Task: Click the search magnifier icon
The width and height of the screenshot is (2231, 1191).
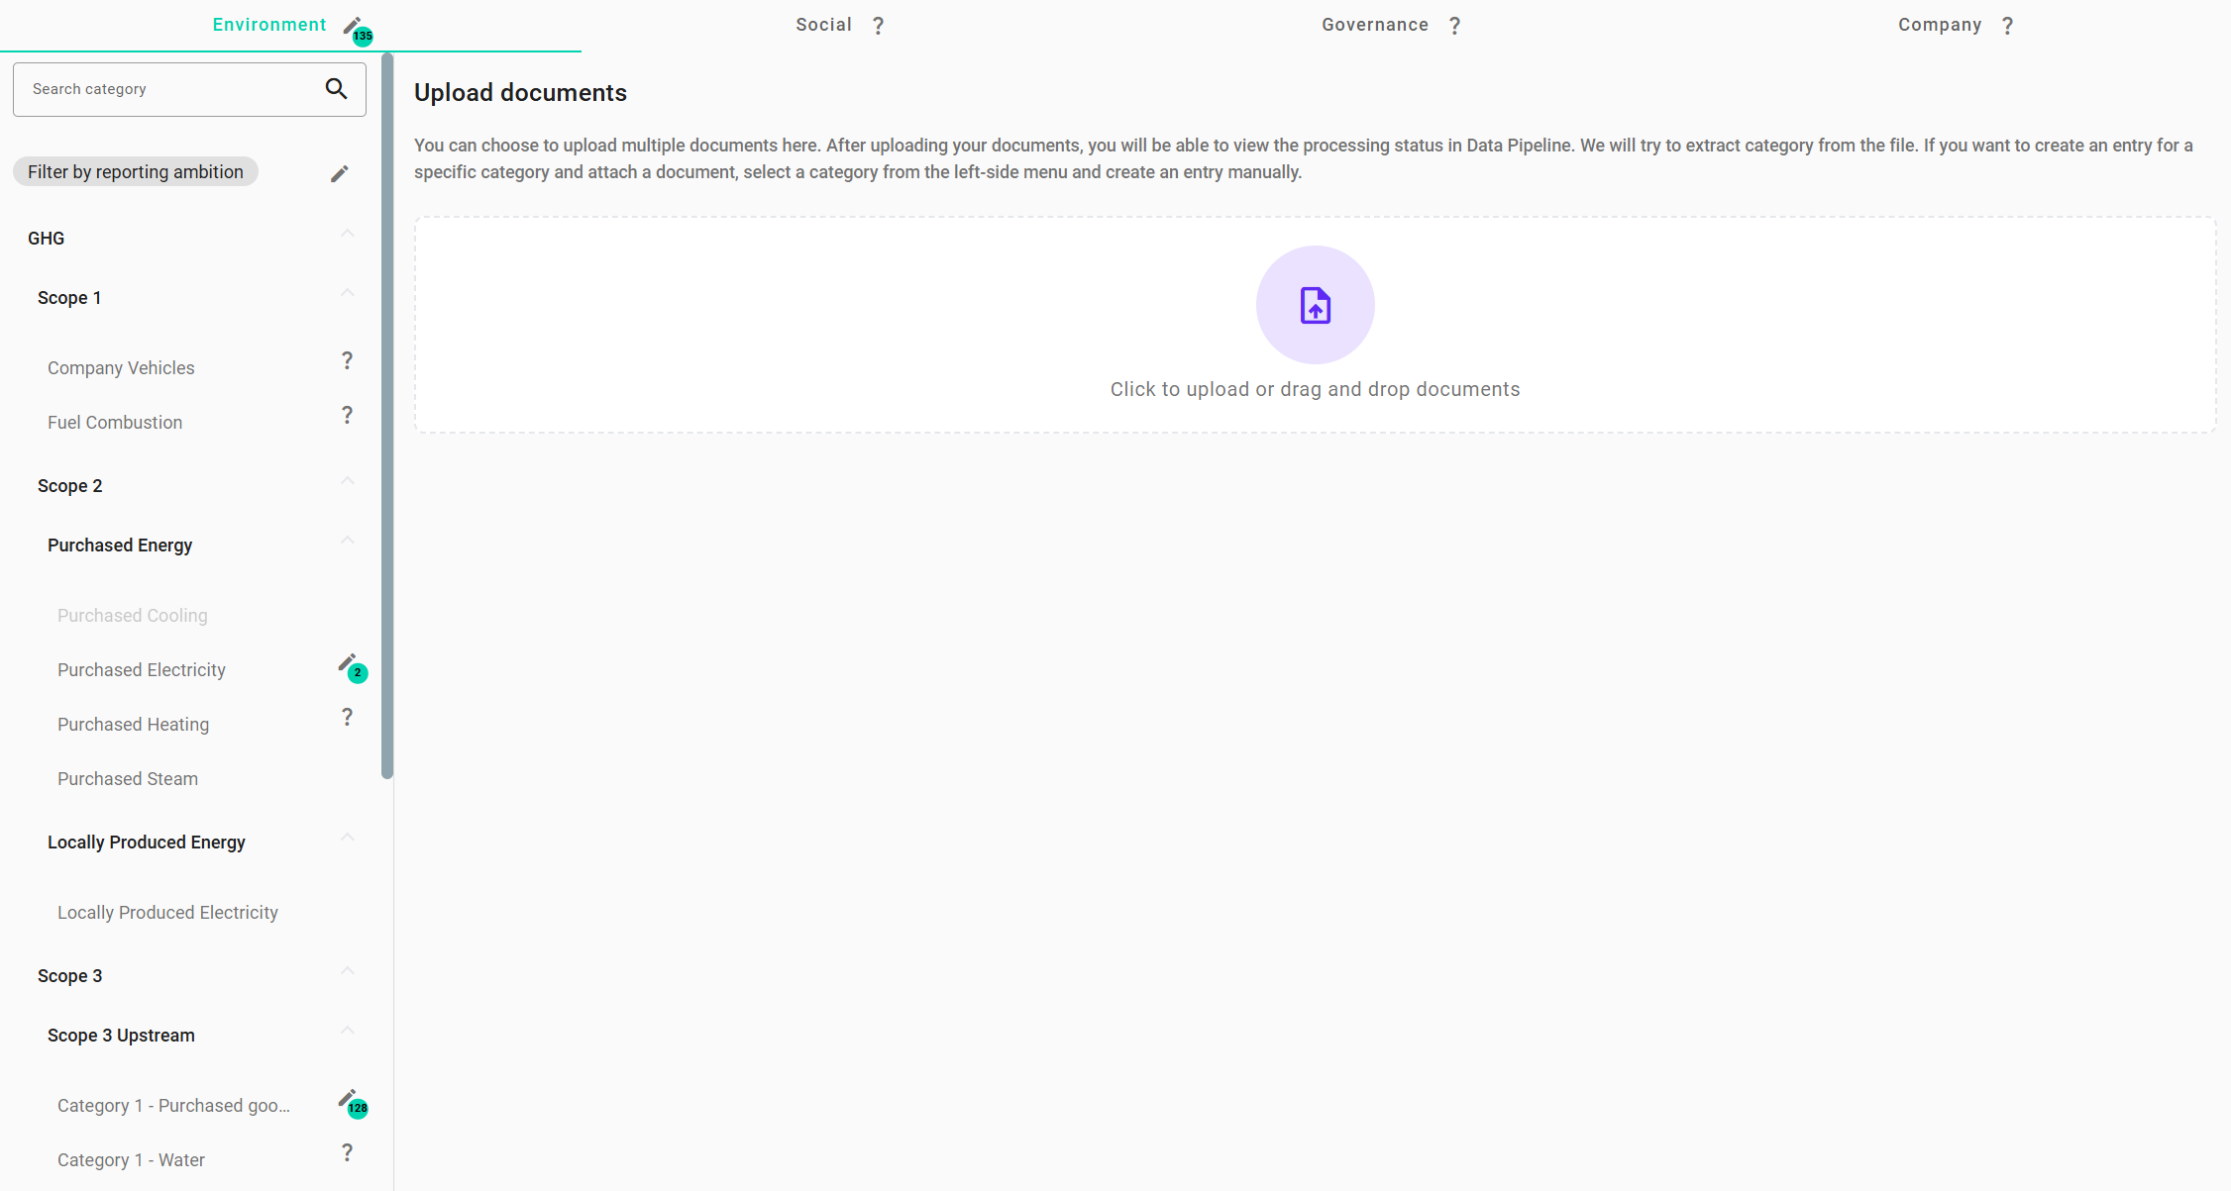Action: click(x=337, y=89)
